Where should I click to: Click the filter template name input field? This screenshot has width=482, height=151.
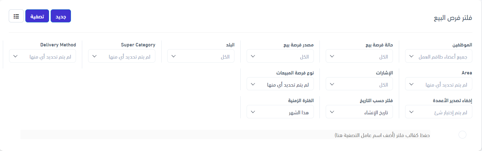tap(225, 135)
